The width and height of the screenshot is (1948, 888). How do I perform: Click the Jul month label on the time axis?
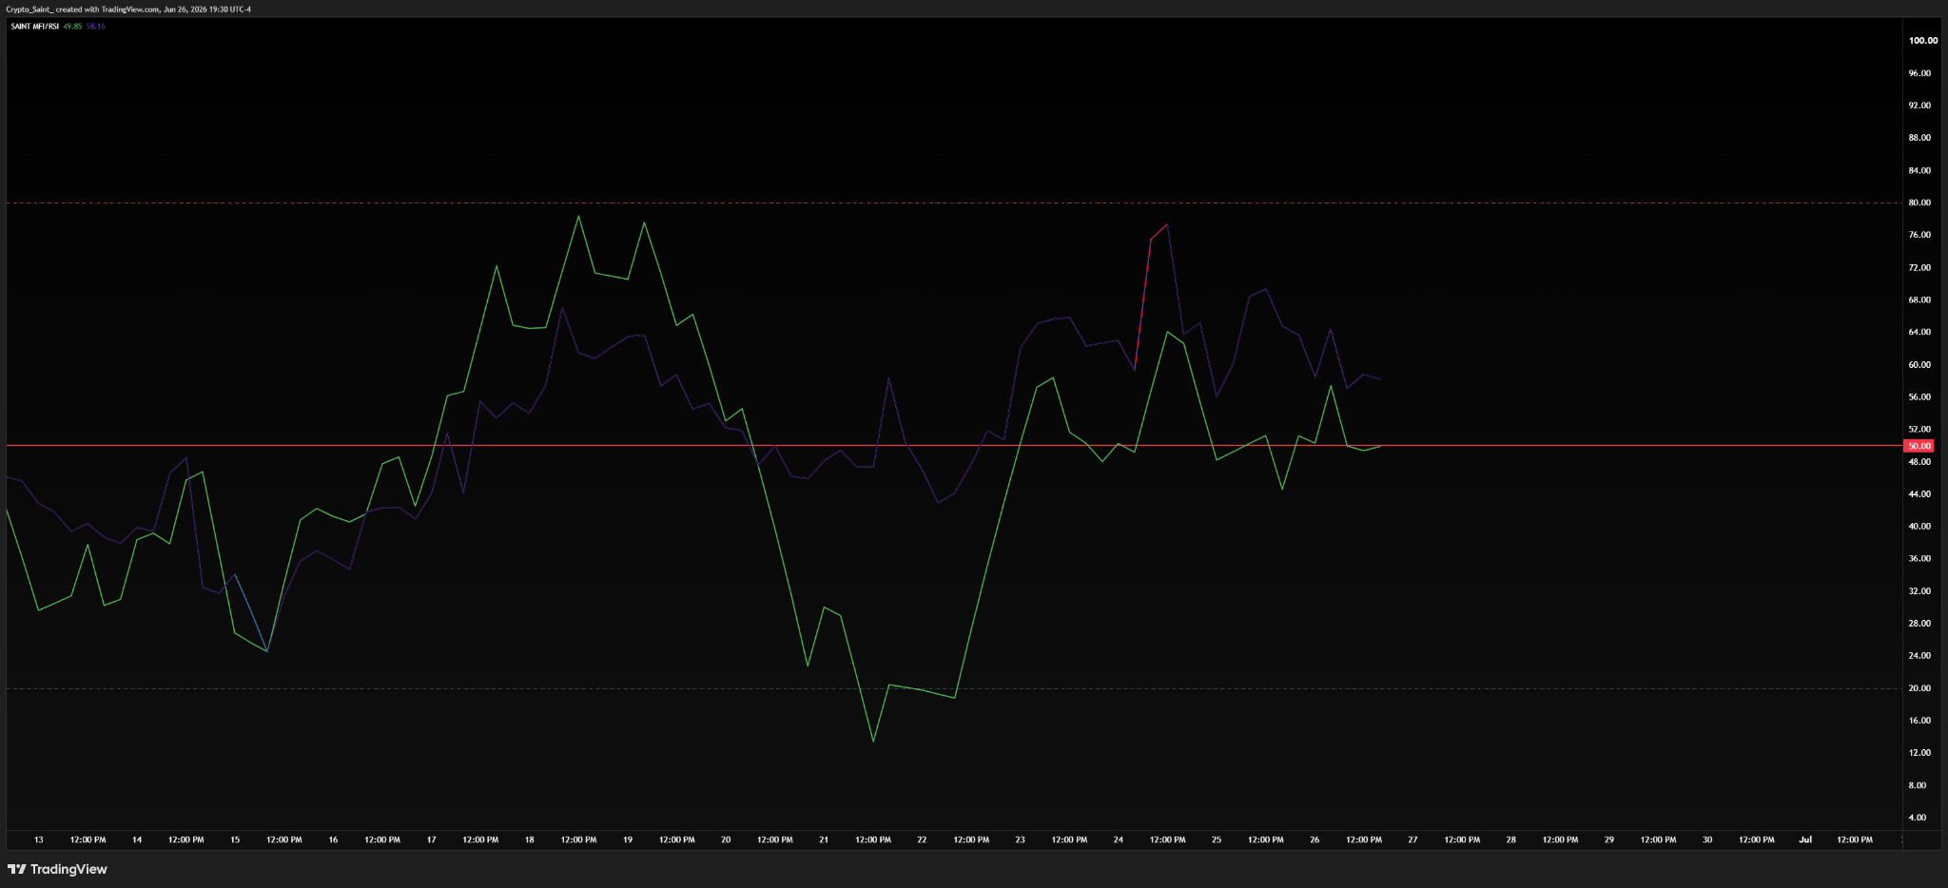tap(1805, 840)
